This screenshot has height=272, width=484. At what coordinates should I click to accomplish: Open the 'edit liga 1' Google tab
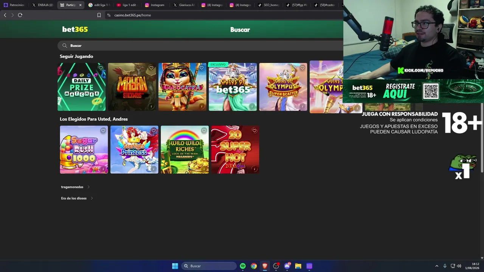pyautogui.click(x=98, y=5)
